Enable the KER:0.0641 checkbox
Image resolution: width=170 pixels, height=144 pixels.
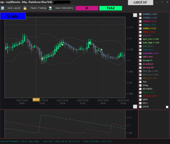140,57
